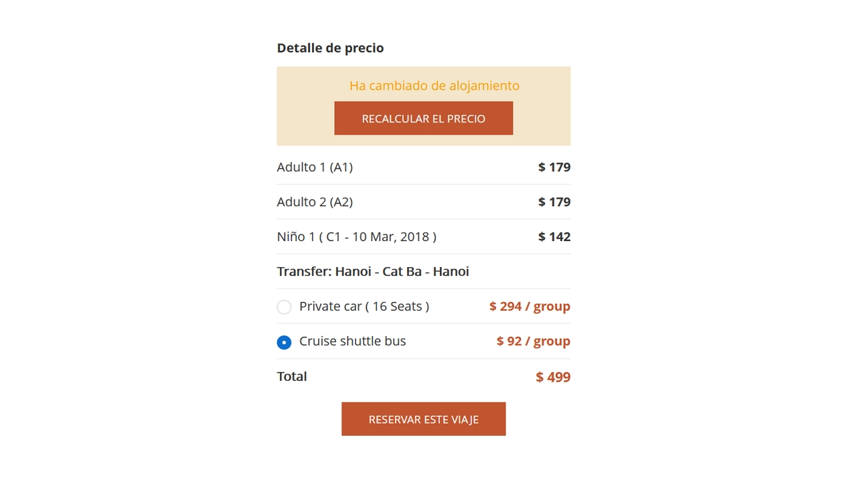Click the $ 179 price for Adulto 1
Image resolution: width=857 pixels, height=482 pixels.
point(554,167)
